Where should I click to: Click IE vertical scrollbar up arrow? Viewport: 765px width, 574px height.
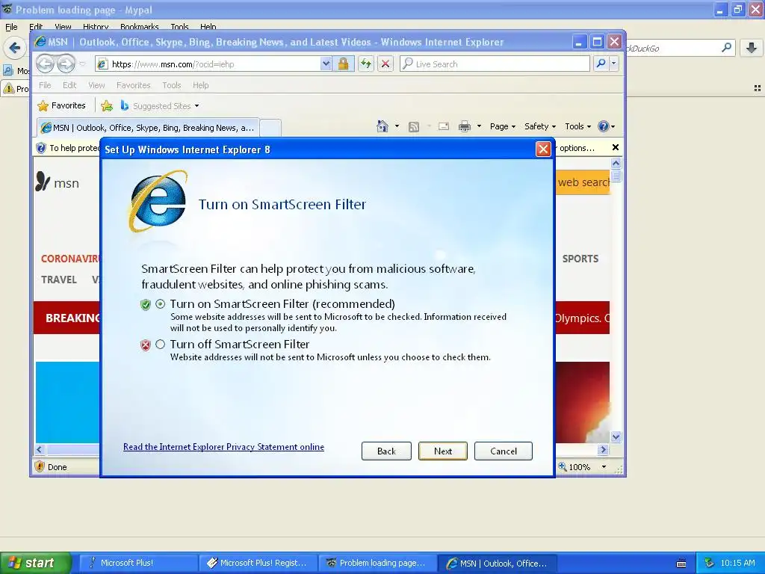pyautogui.click(x=616, y=163)
